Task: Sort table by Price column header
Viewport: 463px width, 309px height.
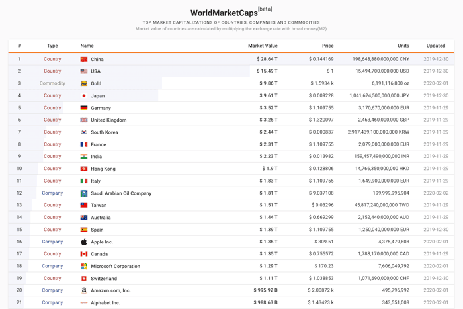Action: [328, 46]
